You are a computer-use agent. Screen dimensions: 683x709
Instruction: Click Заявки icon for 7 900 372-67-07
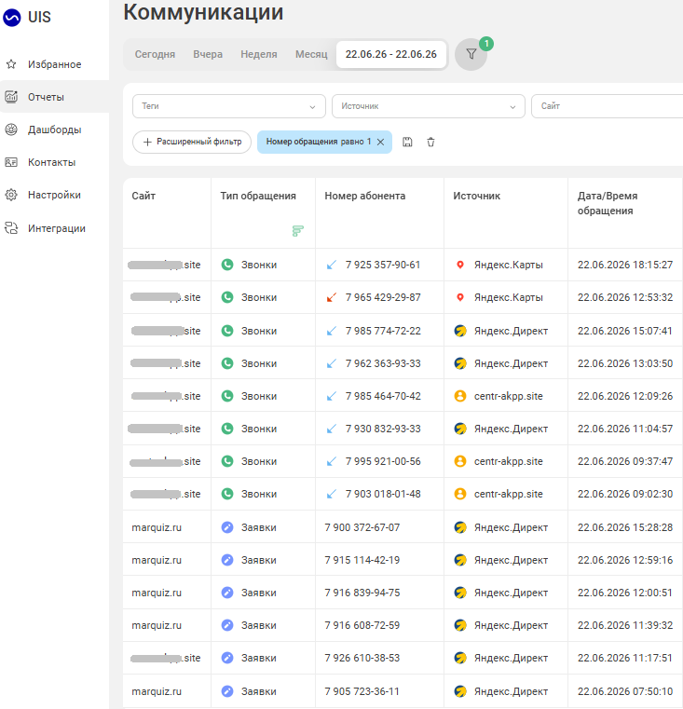pyautogui.click(x=227, y=527)
